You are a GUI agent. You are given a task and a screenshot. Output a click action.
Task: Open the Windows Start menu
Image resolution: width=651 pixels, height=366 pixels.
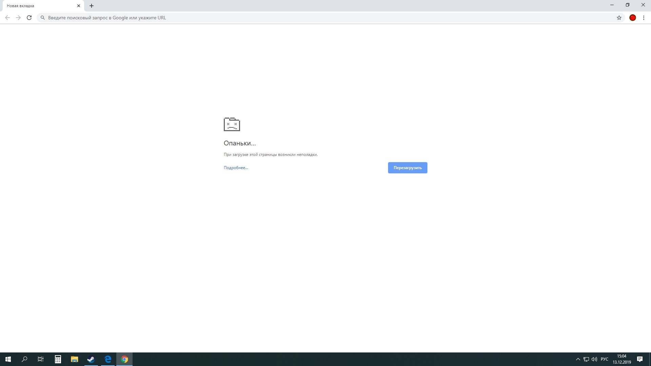pyautogui.click(x=8, y=359)
